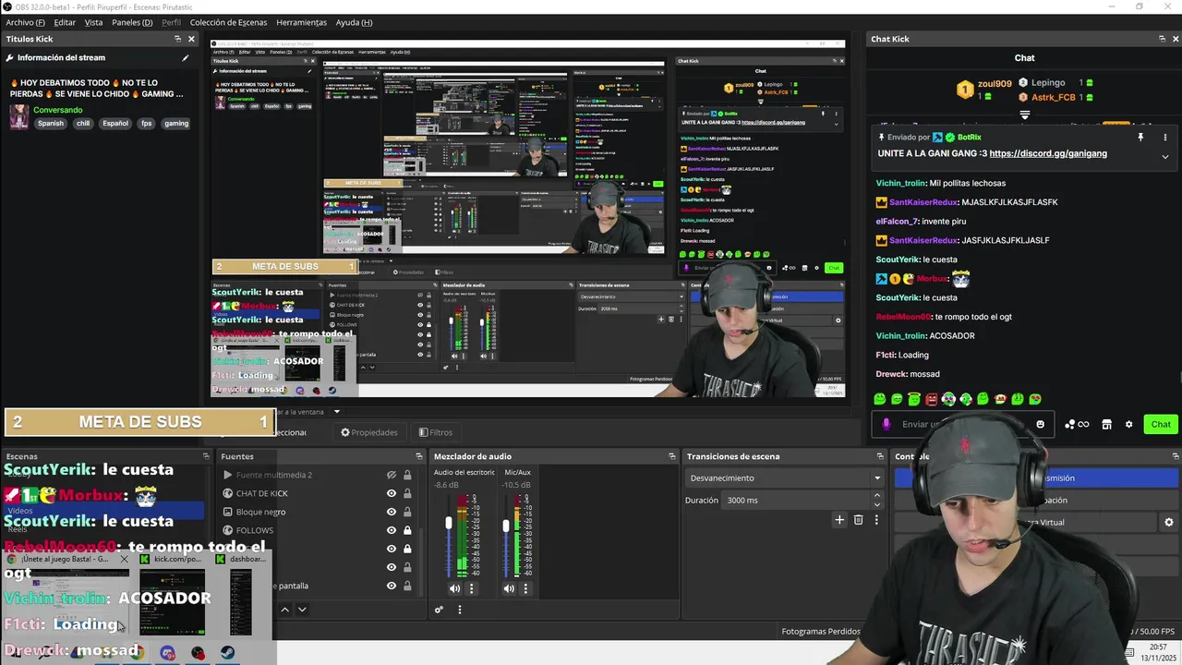Open the Vista menu
The height and width of the screenshot is (665, 1182).
(x=93, y=22)
